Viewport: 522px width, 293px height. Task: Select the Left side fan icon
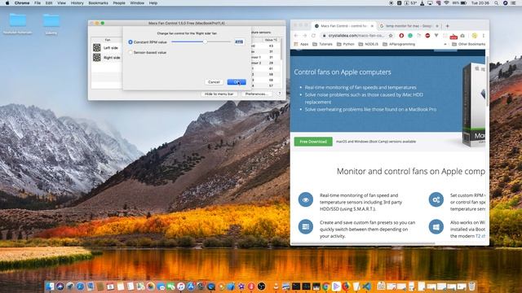click(96, 47)
